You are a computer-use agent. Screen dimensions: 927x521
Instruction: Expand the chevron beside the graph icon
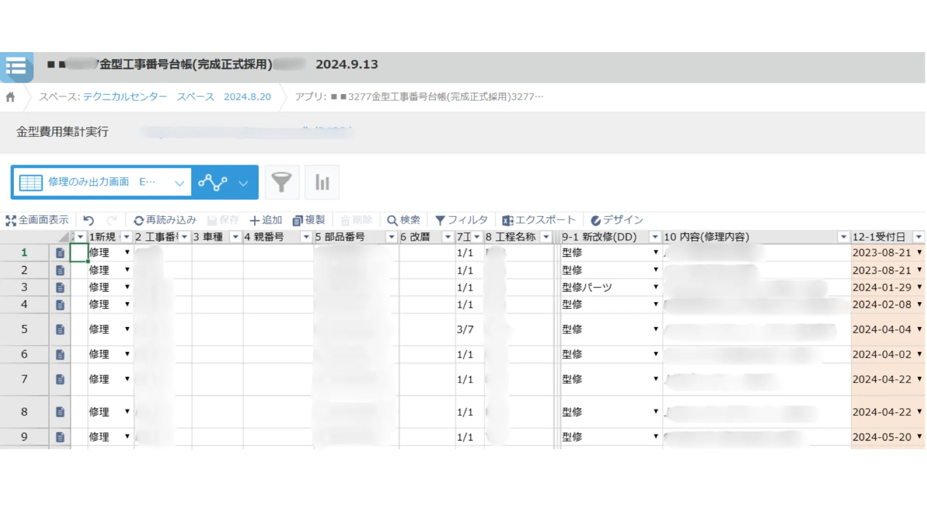[243, 183]
